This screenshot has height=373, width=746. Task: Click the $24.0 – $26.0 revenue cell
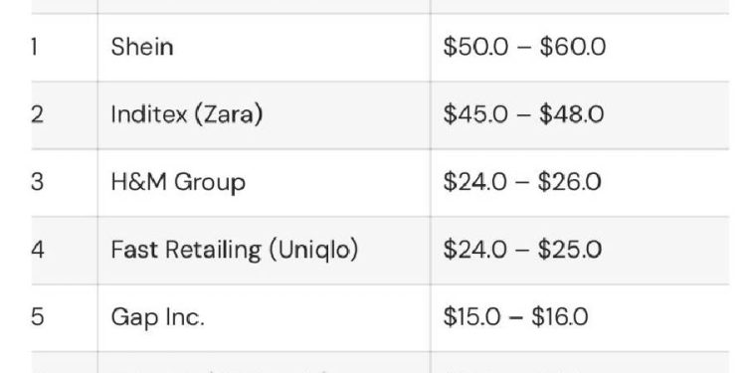pyautogui.click(x=580, y=183)
